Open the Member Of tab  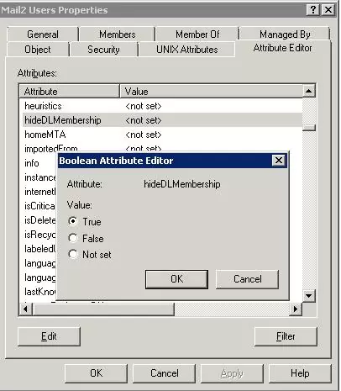pyautogui.click(x=197, y=34)
